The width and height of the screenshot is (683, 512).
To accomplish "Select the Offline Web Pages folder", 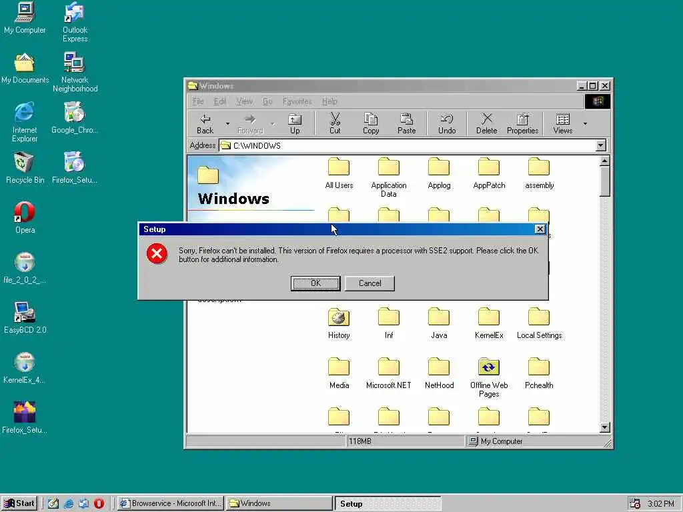I will pos(489,377).
